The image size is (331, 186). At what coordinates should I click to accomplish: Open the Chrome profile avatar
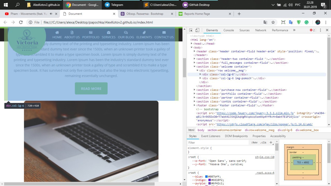click(x=318, y=22)
